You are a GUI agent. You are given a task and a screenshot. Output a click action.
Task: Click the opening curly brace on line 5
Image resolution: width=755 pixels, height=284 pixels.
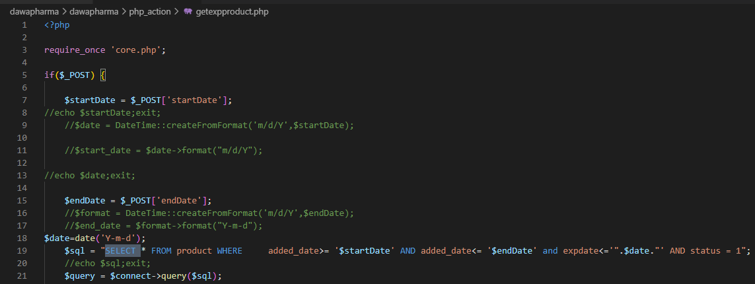102,75
